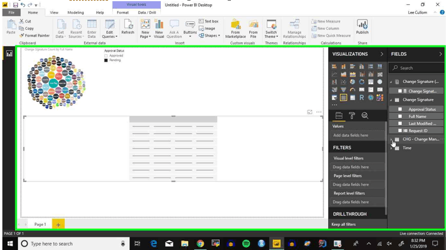Open the File tab
447x250 pixels.
(11, 12)
